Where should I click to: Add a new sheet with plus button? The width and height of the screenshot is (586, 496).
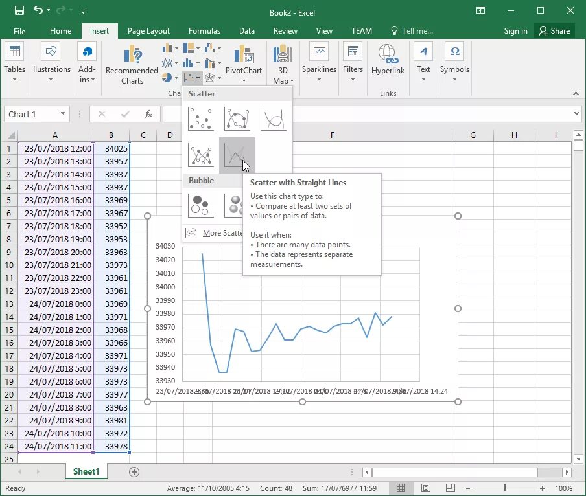(x=134, y=472)
